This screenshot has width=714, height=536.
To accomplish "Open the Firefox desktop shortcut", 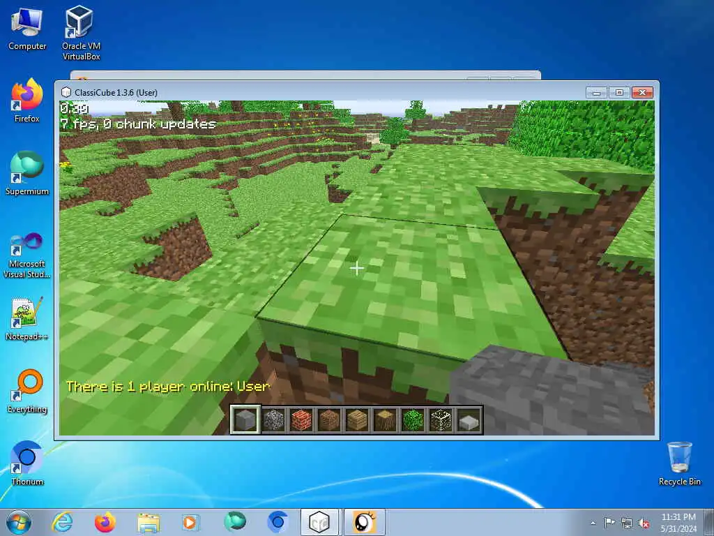I will [27, 100].
